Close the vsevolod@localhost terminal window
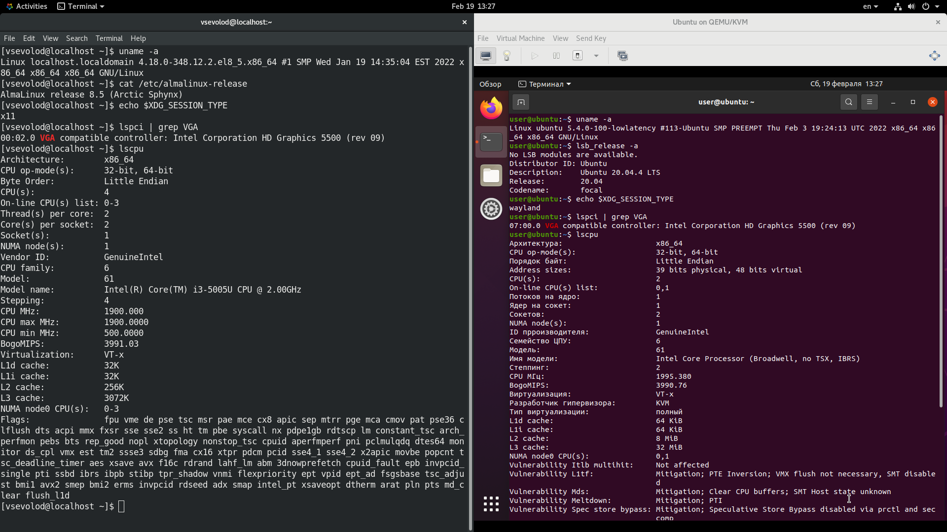This screenshot has width=947, height=532. (464, 22)
